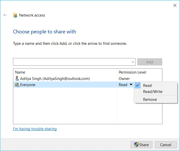This screenshot has width=180, height=151.
Task: Click the Add button
Action: [x=150, y=62]
